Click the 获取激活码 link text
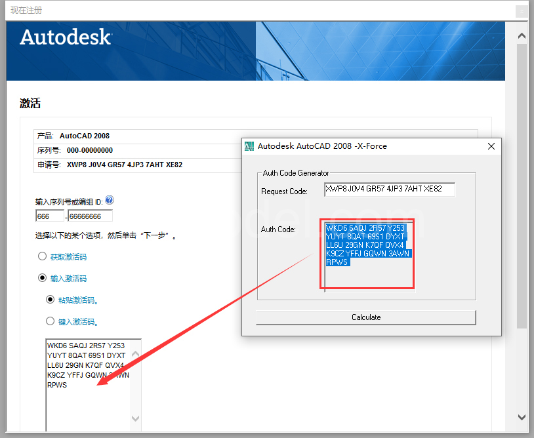Screen dimensions: 534x438 coord(68,257)
